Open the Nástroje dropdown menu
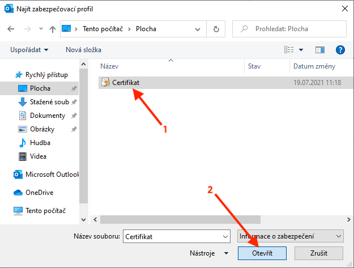 click(210, 253)
